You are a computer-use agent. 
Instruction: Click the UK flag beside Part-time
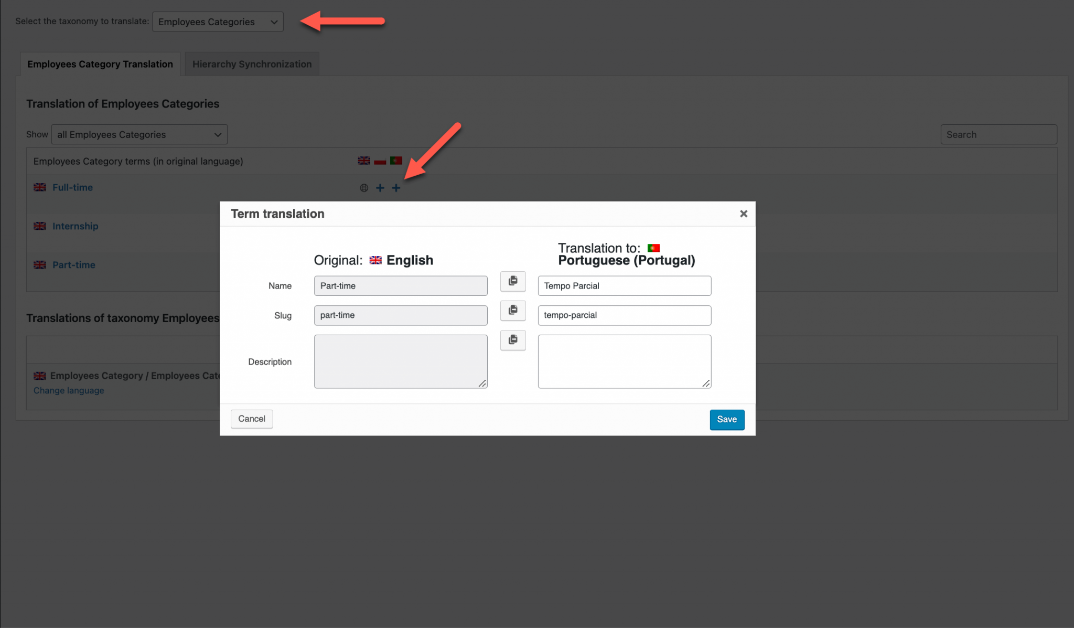tap(40, 265)
